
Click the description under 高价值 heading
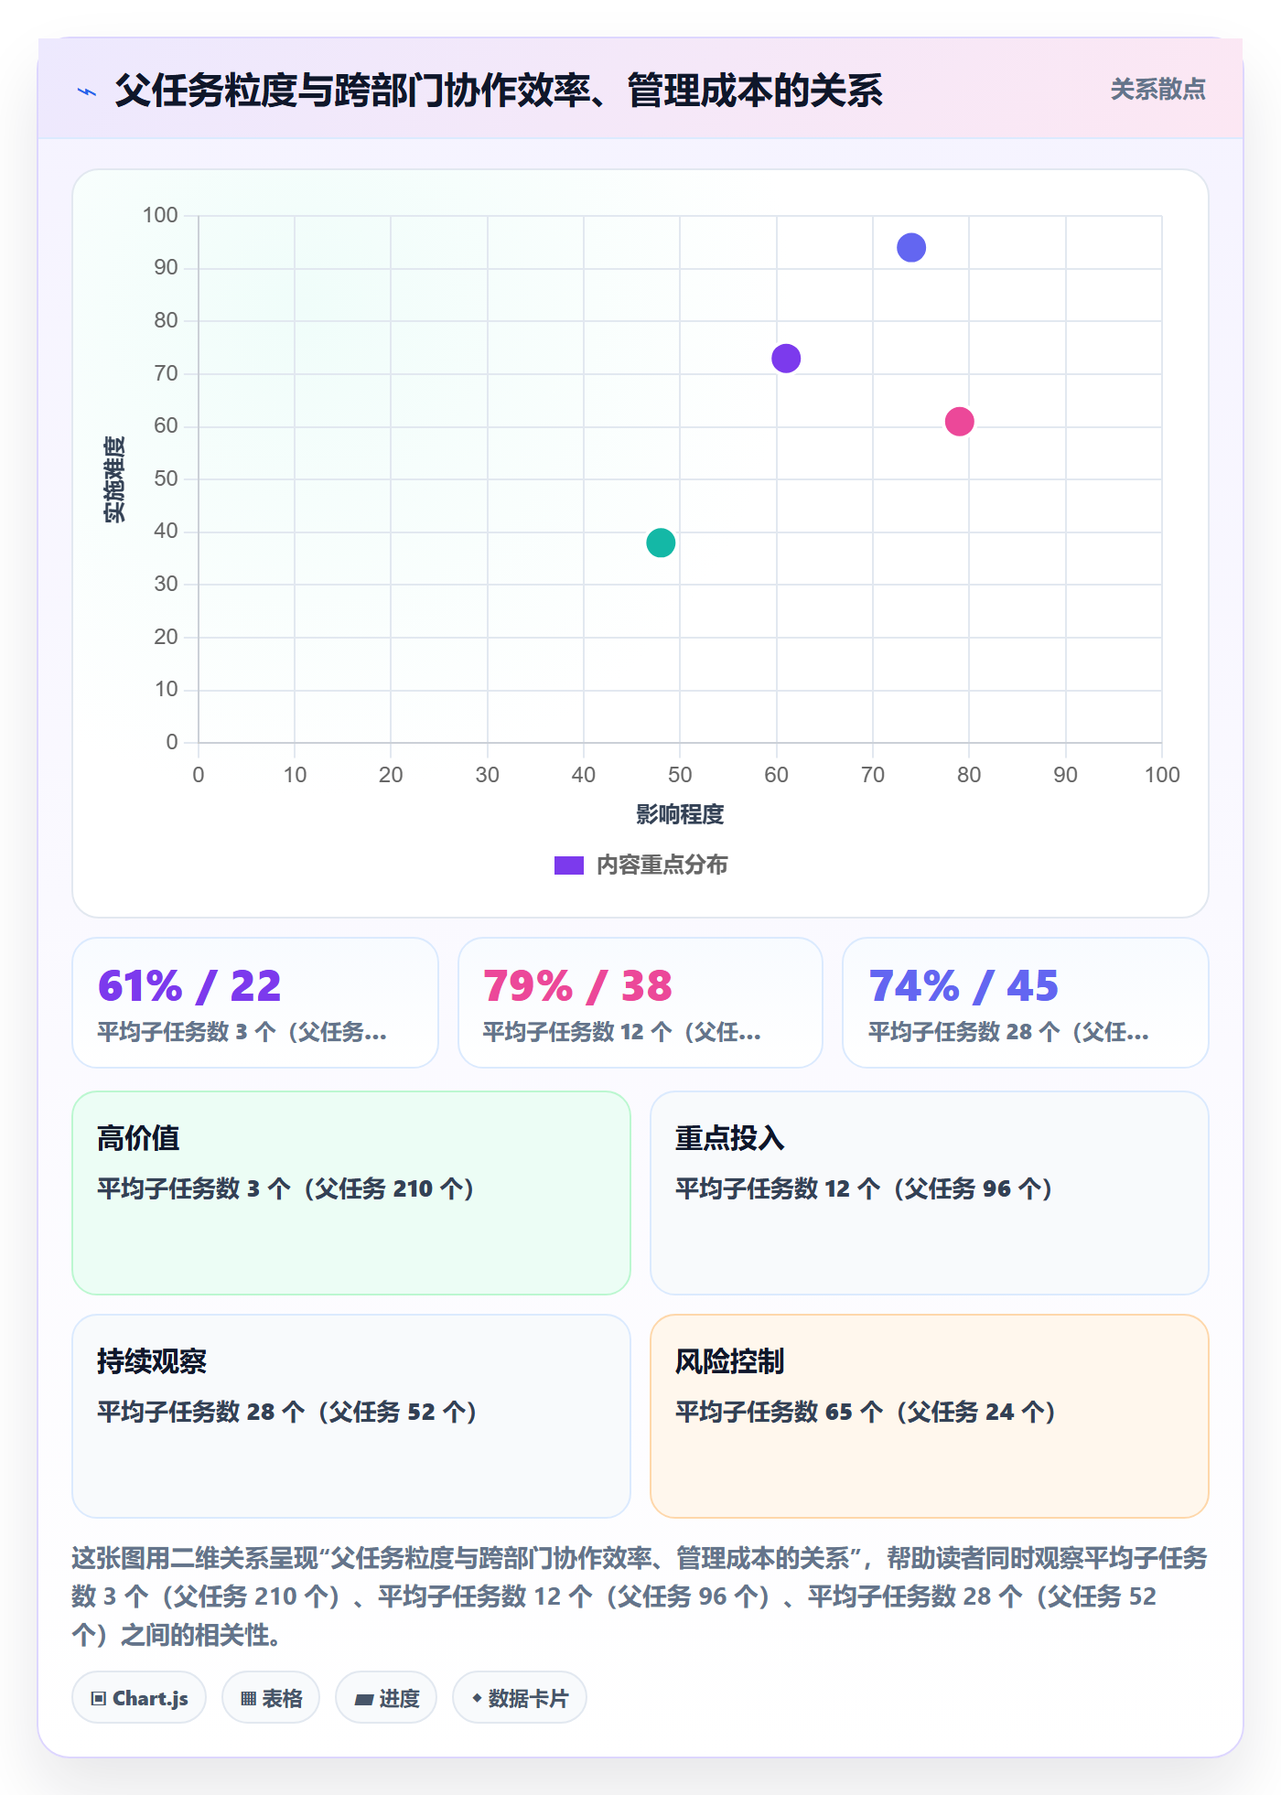[x=285, y=1188]
